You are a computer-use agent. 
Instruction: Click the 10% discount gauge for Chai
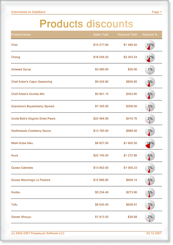pos(150,45)
